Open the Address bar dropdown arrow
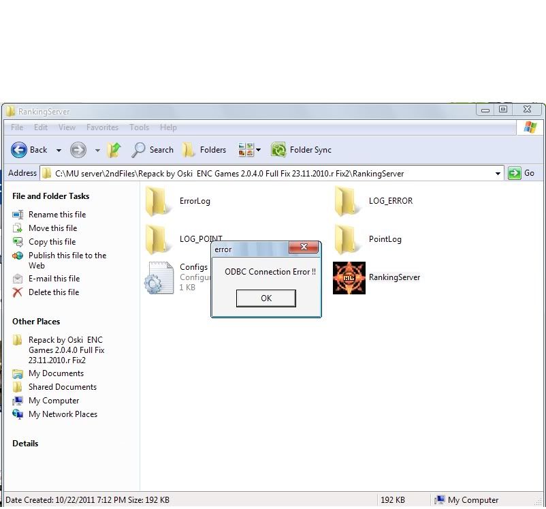The height and width of the screenshot is (509, 546). (x=498, y=174)
